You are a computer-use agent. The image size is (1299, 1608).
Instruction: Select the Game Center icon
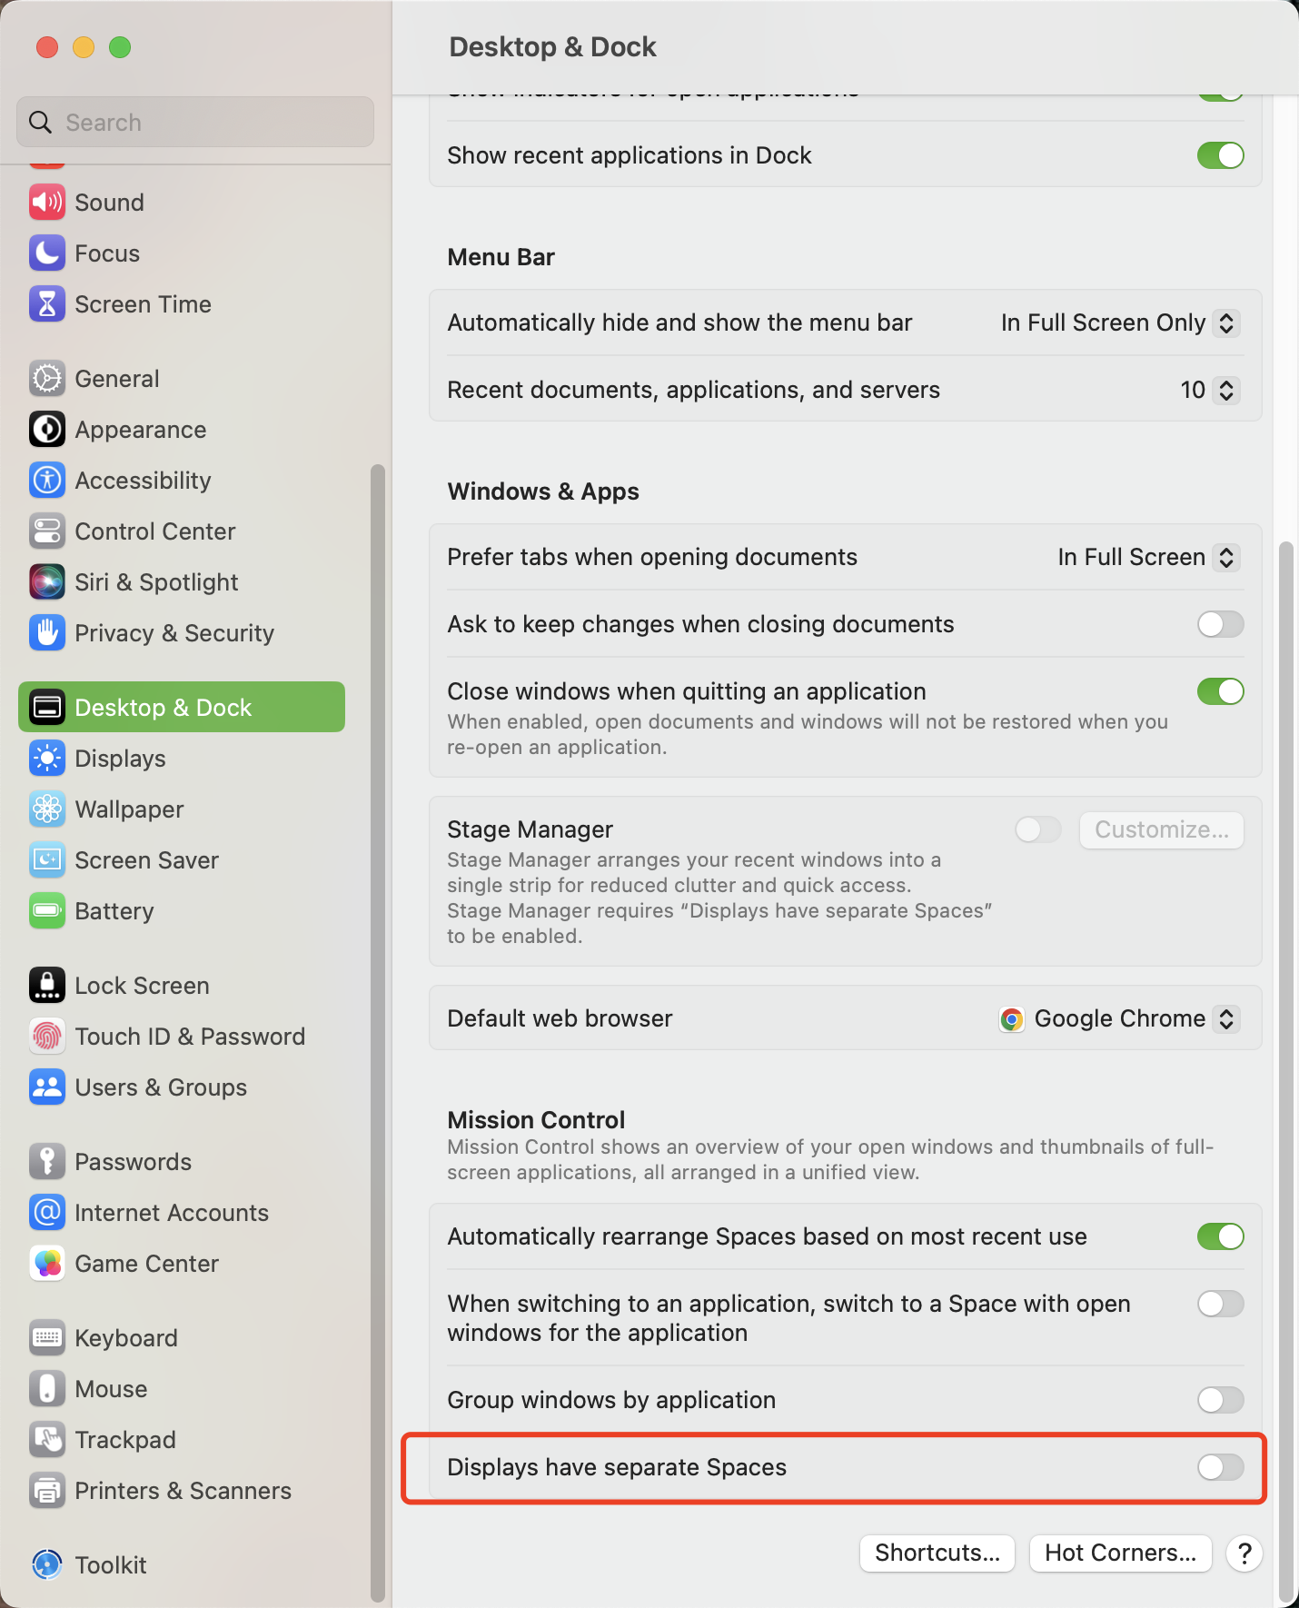click(47, 1264)
